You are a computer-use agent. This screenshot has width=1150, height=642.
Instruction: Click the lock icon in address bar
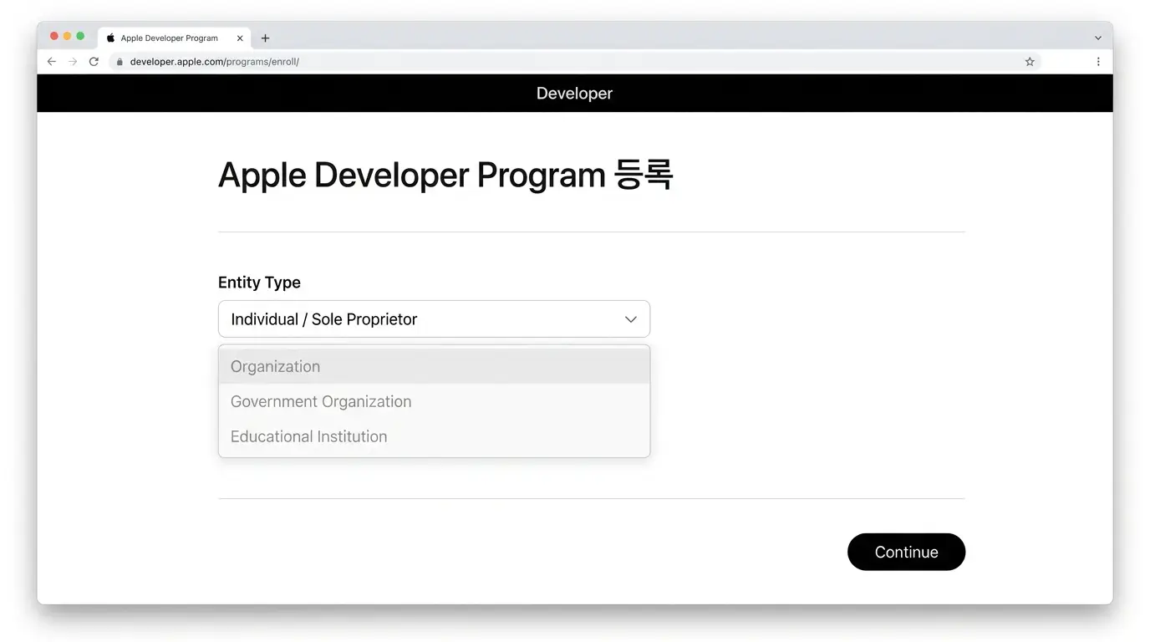pyautogui.click(x=120, y=62)
